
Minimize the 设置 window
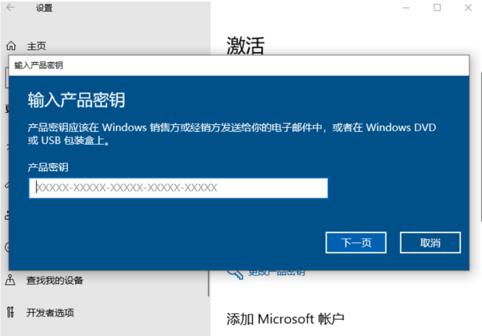407,8
